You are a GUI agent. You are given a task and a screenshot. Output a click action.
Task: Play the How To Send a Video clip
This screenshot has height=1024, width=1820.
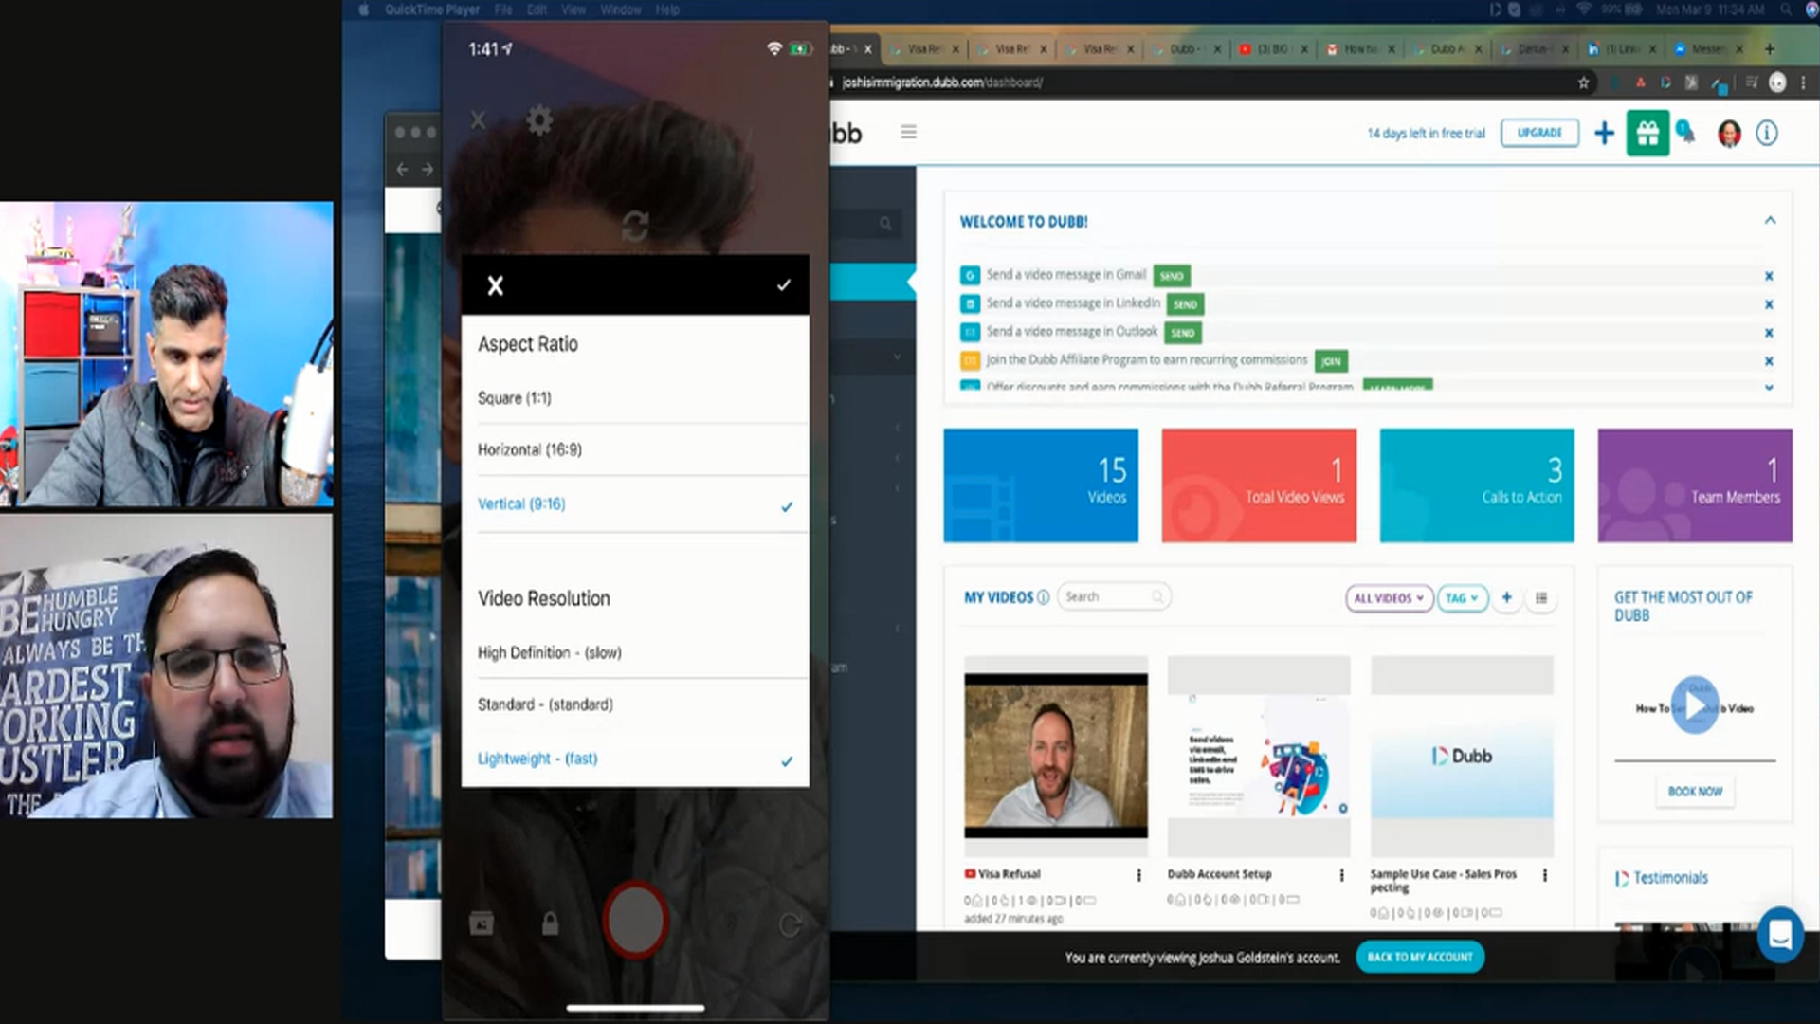[1695, 704]
